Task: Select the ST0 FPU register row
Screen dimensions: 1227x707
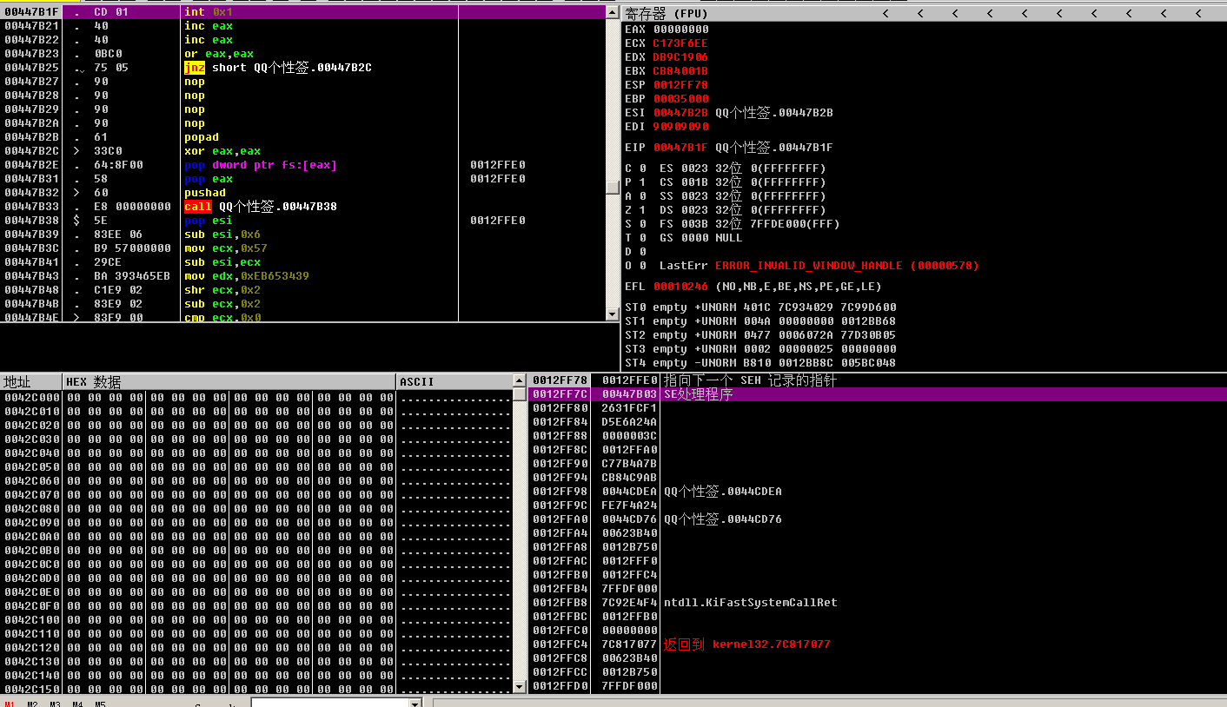Action: [x=760, y=307]
